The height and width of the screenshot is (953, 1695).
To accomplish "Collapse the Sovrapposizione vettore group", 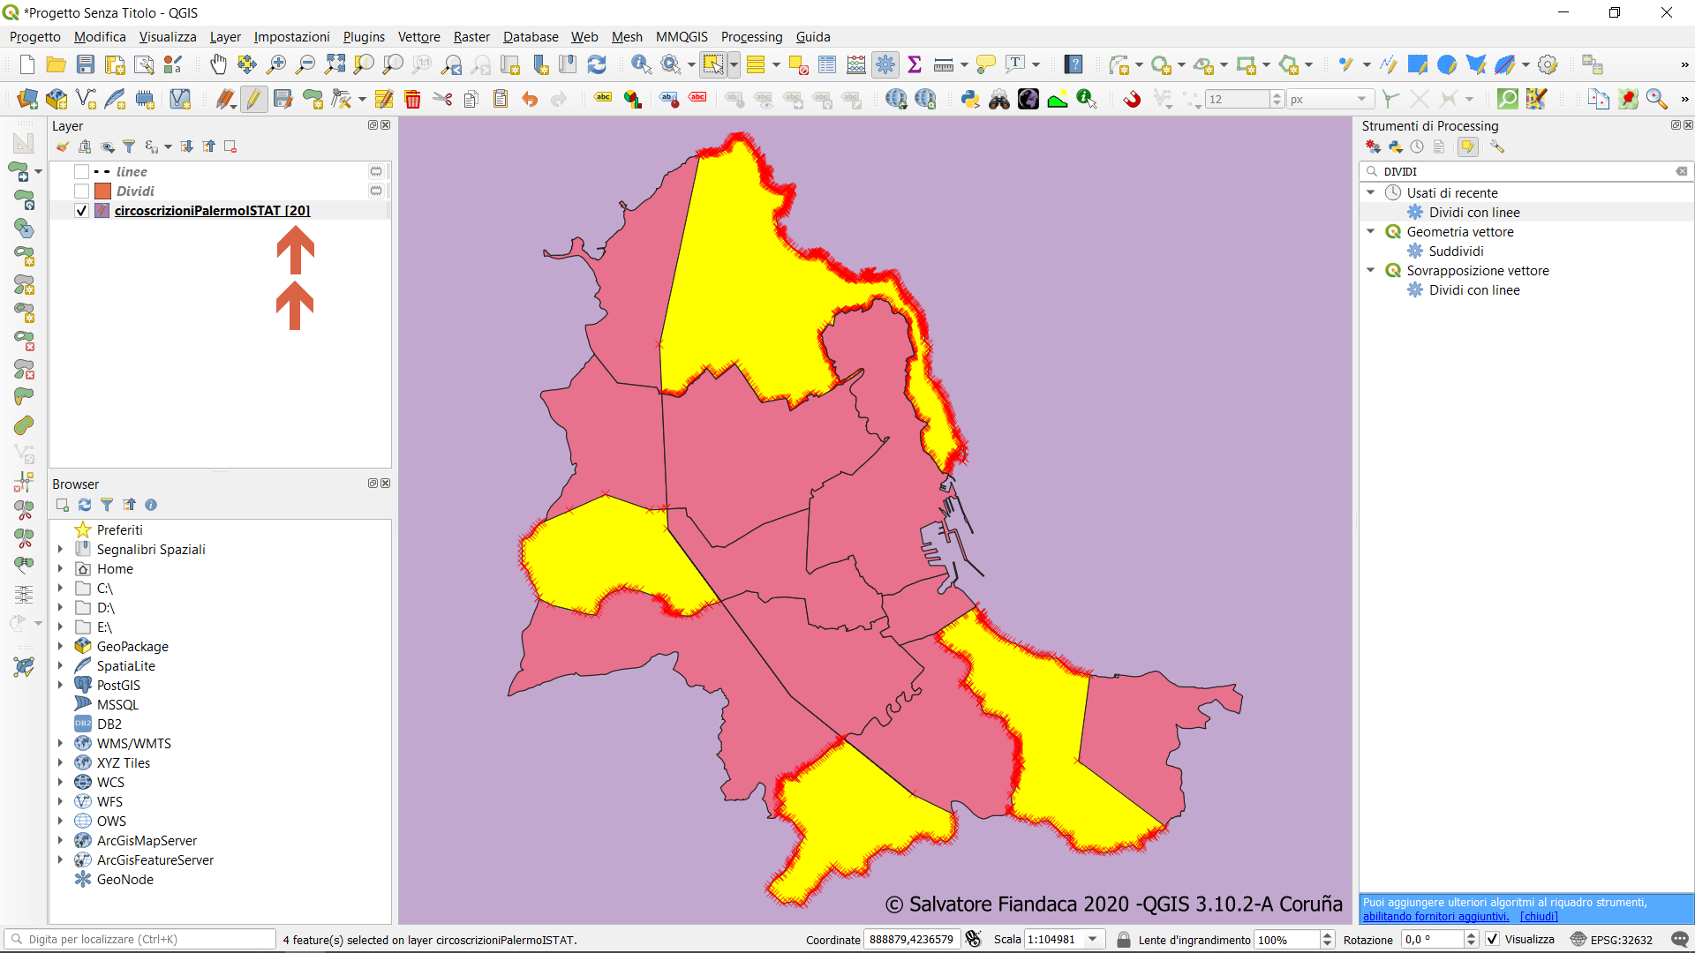I will pyautogui.click(x=1371, y=271).
